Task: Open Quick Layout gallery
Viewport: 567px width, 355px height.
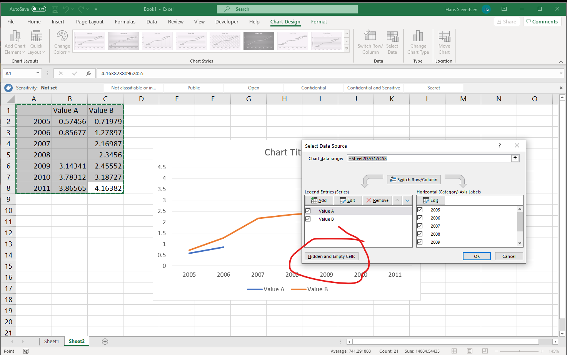Action: (37, 43)
